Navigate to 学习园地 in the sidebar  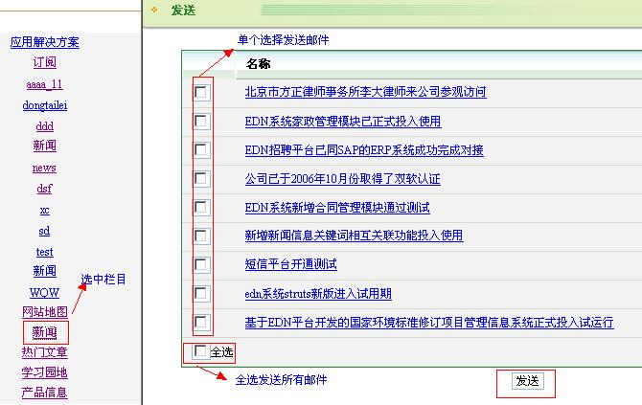[45, 372]
